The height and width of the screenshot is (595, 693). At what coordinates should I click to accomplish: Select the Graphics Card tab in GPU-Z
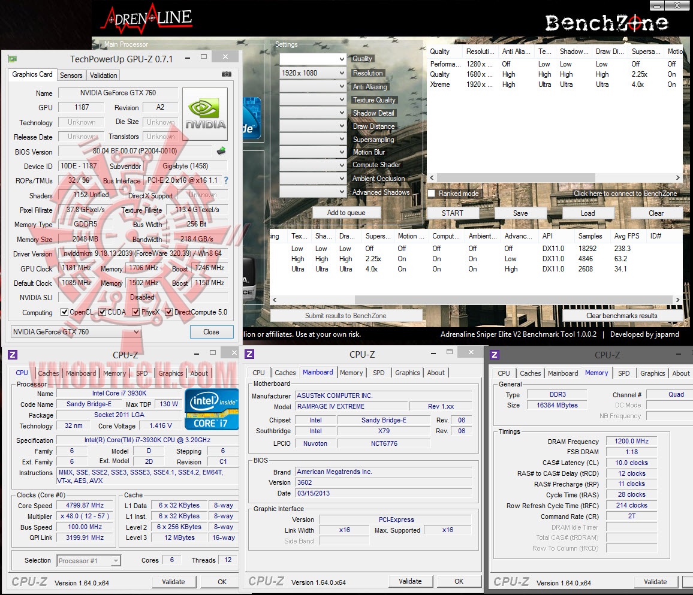coord(32,74)
